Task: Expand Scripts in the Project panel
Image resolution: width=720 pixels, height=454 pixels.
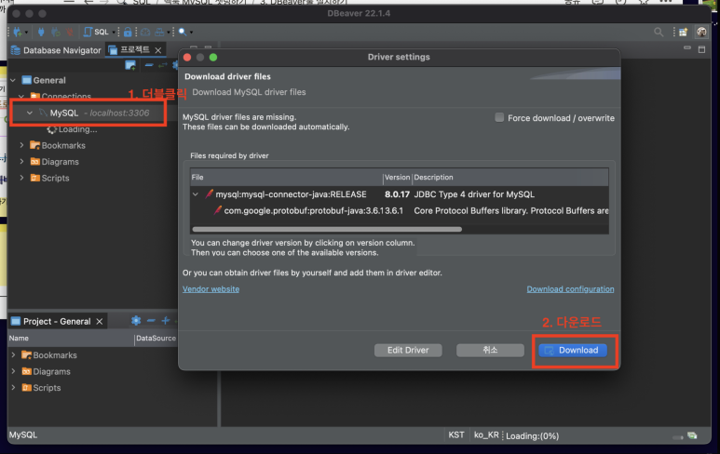Action: tap(13, 388)
